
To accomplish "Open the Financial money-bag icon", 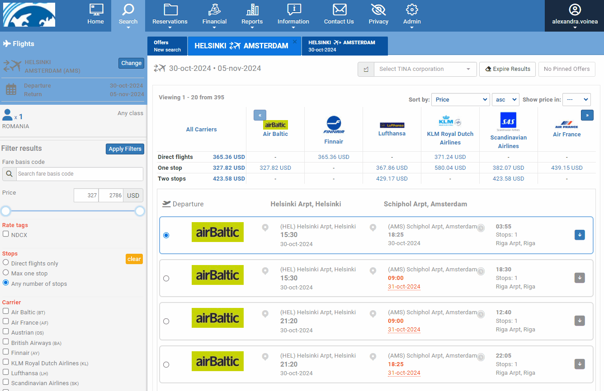I will [214, 10].
